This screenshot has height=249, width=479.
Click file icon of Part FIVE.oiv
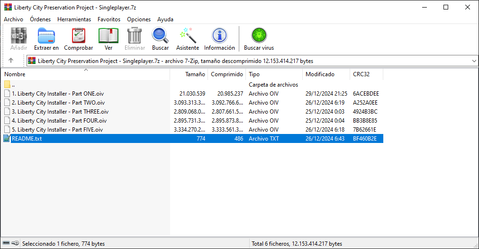tap(7, 129)
